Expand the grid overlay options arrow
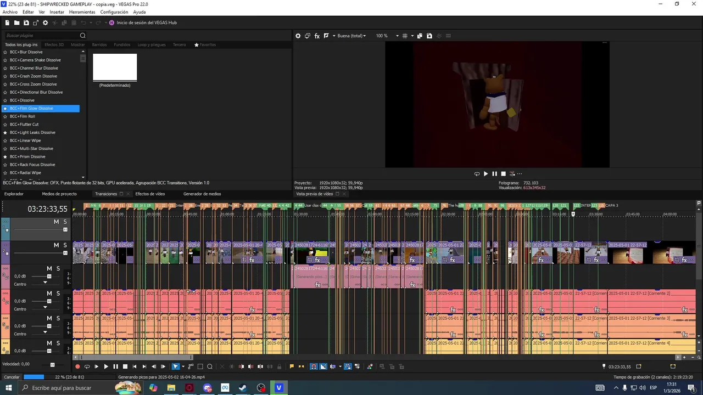The width and height of the screenshot is (703, 395). (x=412, y=36)
